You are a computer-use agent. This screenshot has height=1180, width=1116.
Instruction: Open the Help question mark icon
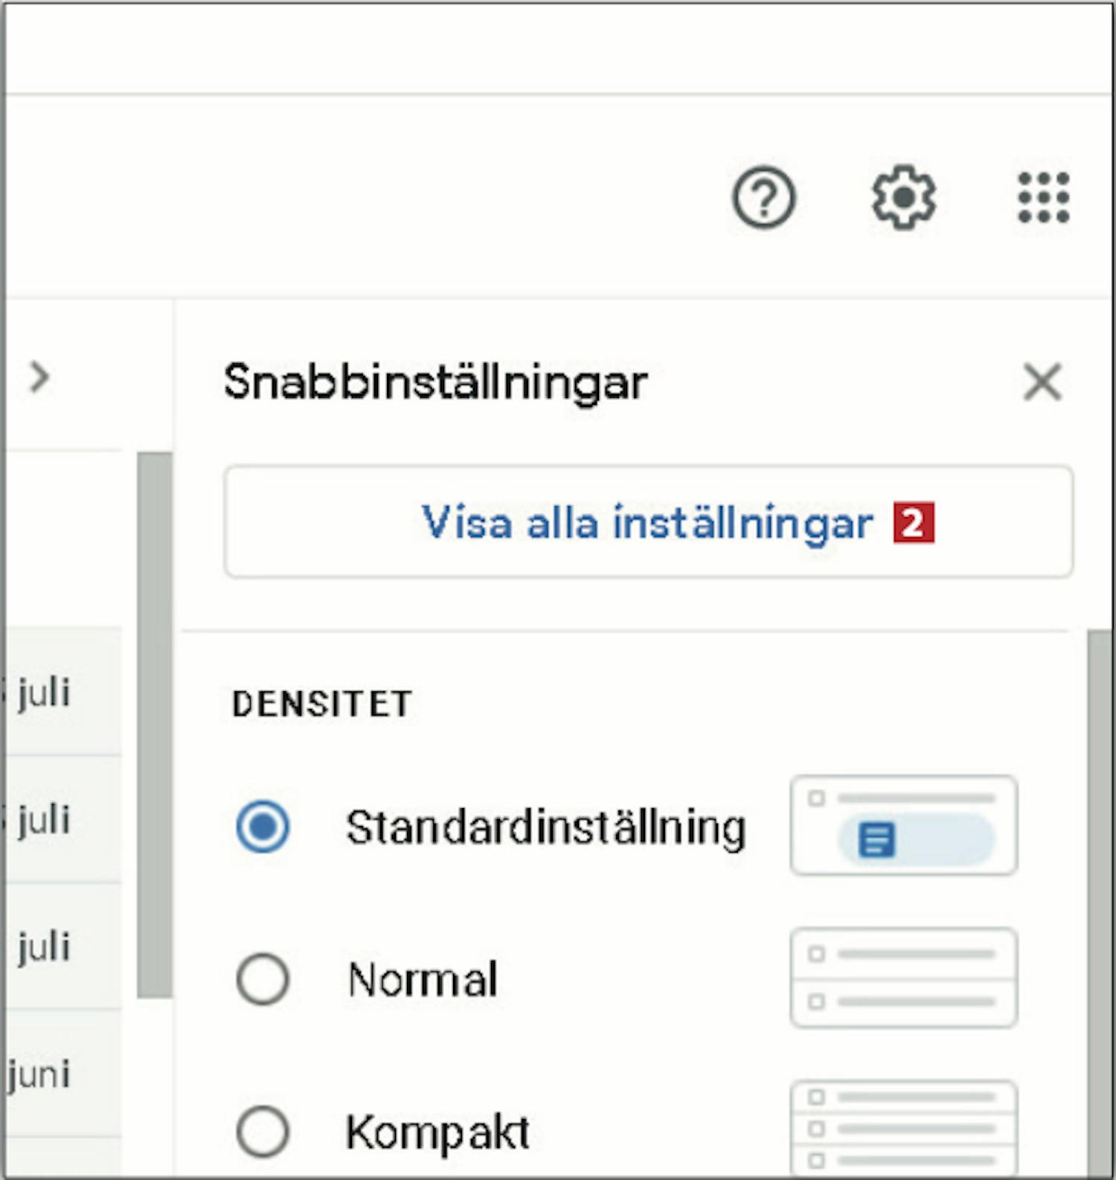click(764, 197)
